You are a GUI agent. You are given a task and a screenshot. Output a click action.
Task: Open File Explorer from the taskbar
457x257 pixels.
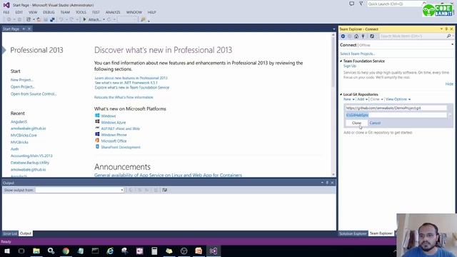click(36, 251)
